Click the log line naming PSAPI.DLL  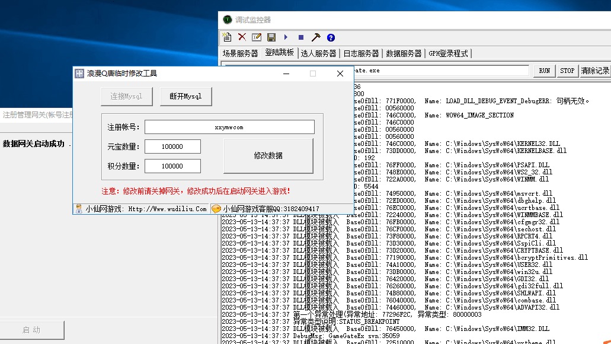click(x=451, y=165)
